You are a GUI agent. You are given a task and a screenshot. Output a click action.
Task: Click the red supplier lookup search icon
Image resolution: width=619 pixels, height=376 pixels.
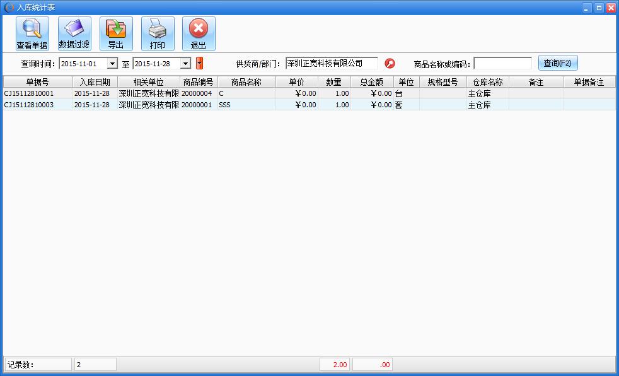(390, 63)
